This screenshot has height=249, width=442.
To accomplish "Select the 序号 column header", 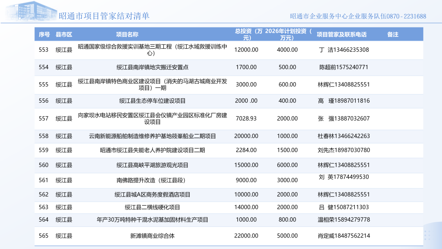I will (x=44, y=35).
